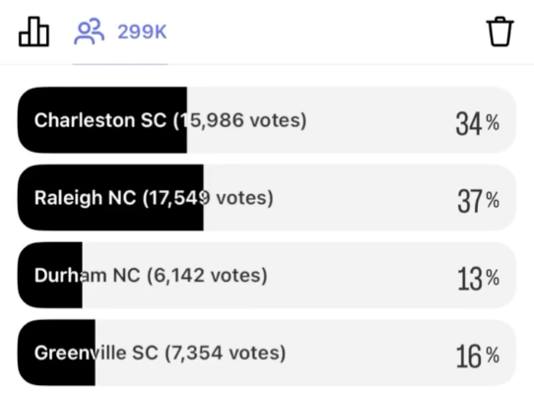Image resolution: width=534 pixels, height=393 pixels.
Task: Click the 15,986 votes count text
Action: 240,120
